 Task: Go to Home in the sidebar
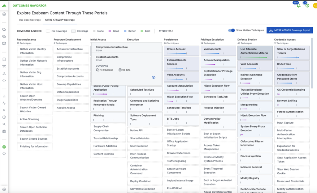point(4,14)
